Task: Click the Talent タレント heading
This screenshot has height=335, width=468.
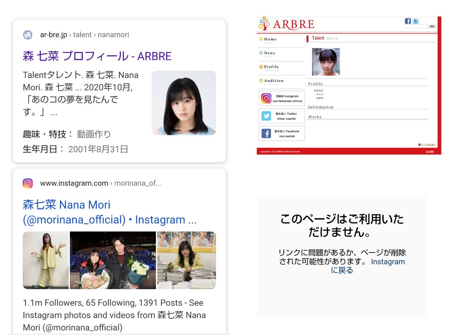Action: 325,38
